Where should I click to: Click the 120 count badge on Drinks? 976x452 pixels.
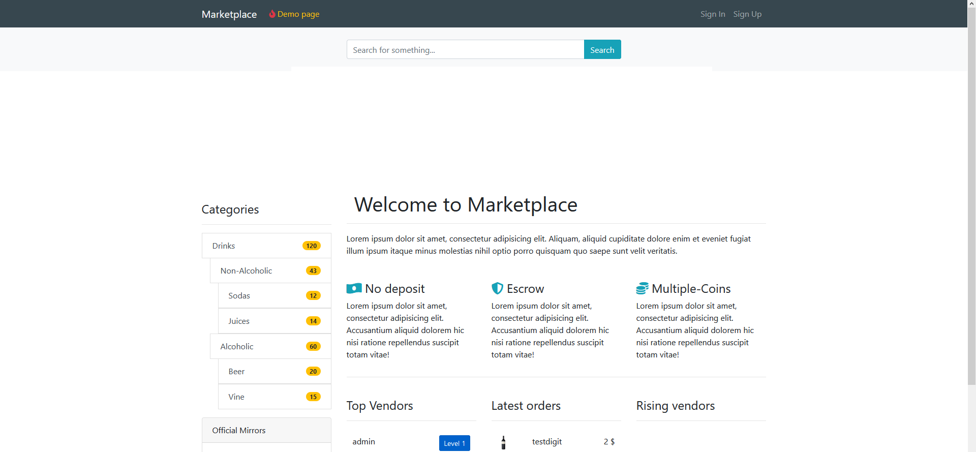(x=311, y=246)
